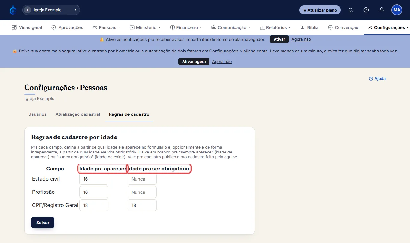This screenshot has width=410, height=243.
Task: Click the 'Campo' column header
Action: coord(55,169)
